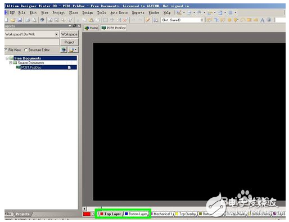
Task: Select the Source Documents folder row
Action: click(x=45, y=63)
